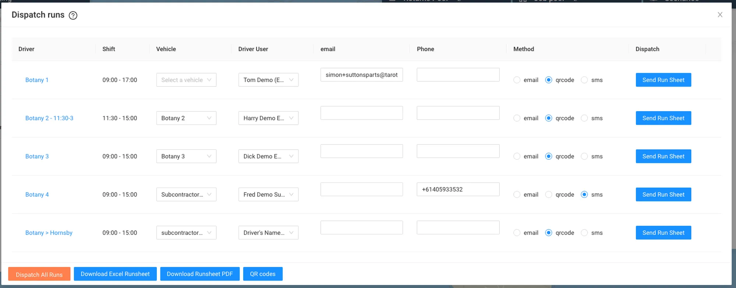Click the email field for Botany 1
Screen dimensions: 736x288
[x=362, y=75]
